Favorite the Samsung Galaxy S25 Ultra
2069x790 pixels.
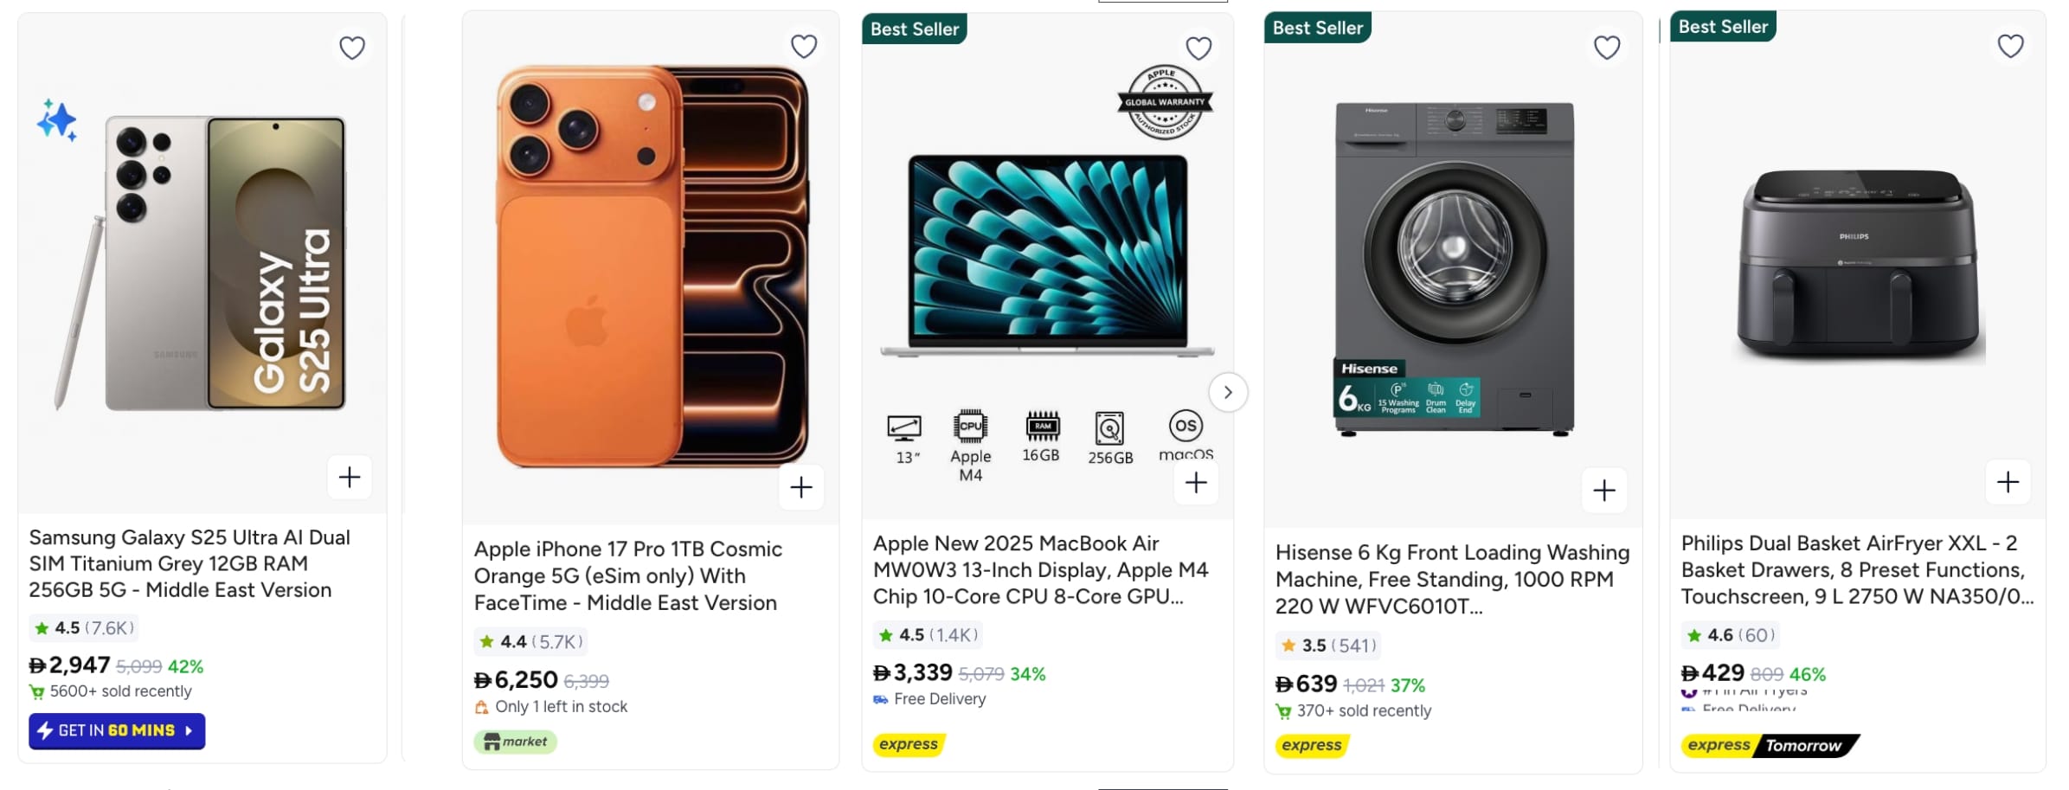point(351,48)
